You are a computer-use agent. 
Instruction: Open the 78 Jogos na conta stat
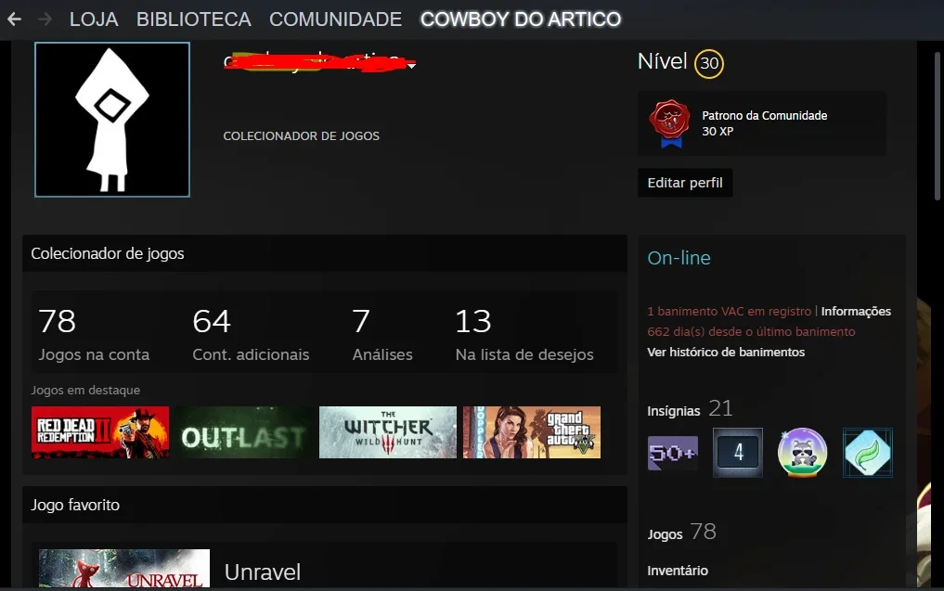click(x=94, y=334)
